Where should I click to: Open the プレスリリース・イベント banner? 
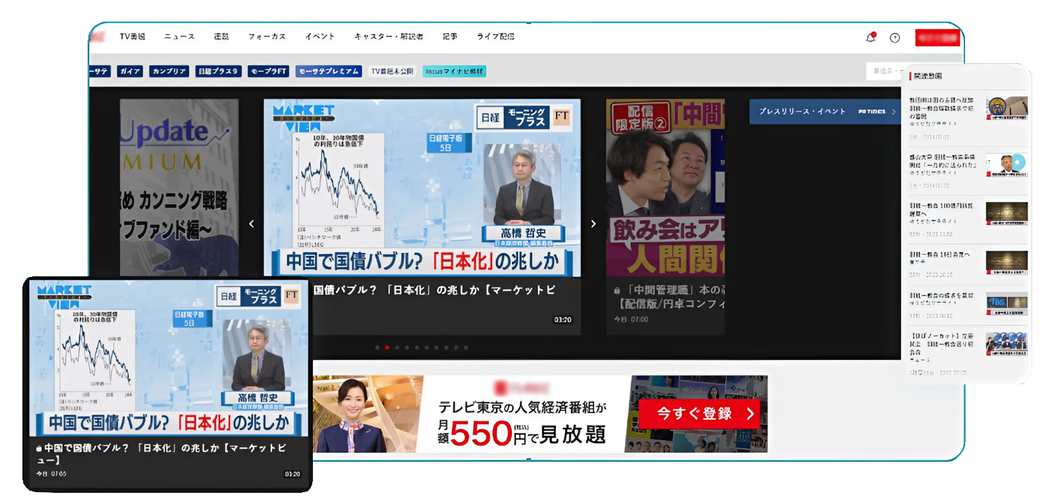824,112
